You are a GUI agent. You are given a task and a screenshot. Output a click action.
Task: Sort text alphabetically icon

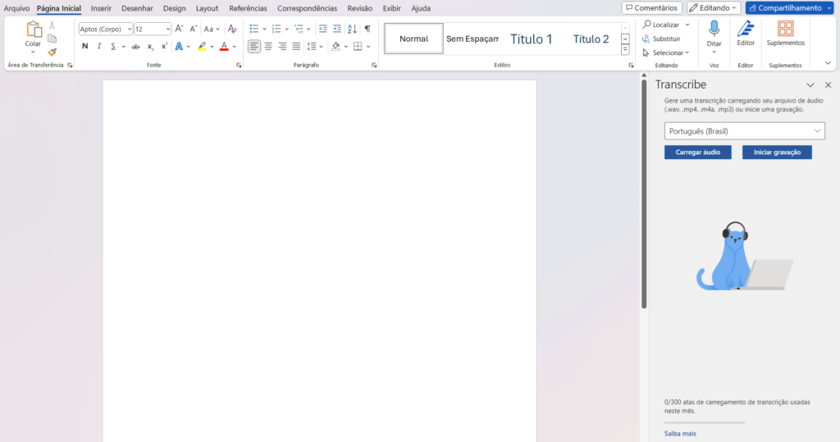[x=352, y=29]
